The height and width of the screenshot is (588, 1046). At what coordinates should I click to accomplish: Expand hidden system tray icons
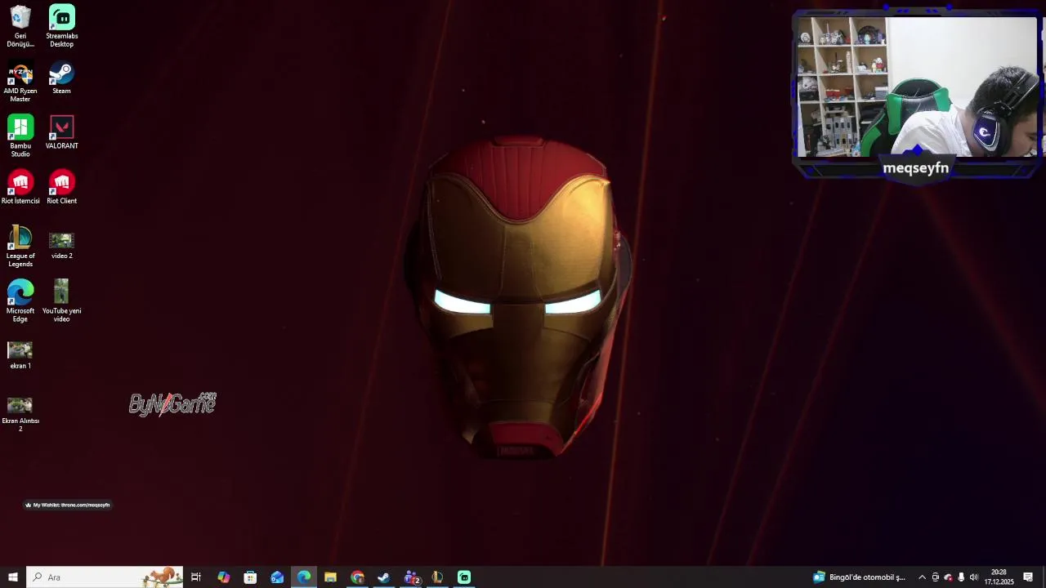click(922, 577)
